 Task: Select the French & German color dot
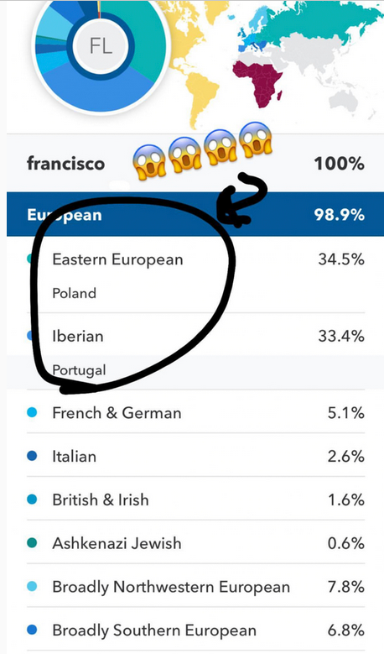pos(32,412)
